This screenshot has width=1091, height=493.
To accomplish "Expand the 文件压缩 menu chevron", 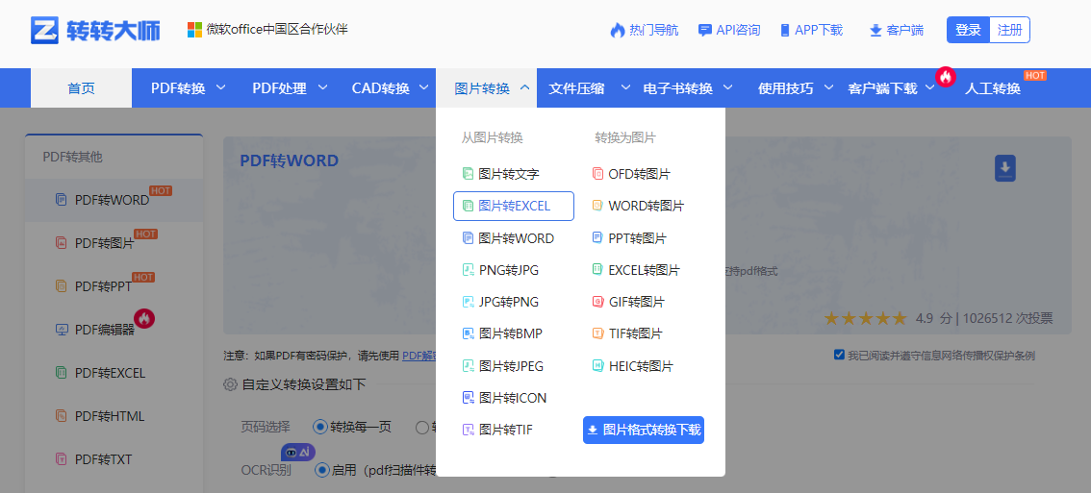I will pos(625,87).
